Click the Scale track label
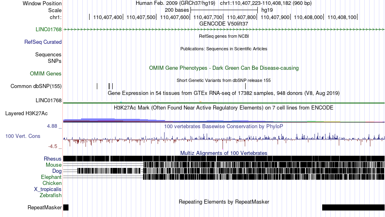 click(55, 10)
